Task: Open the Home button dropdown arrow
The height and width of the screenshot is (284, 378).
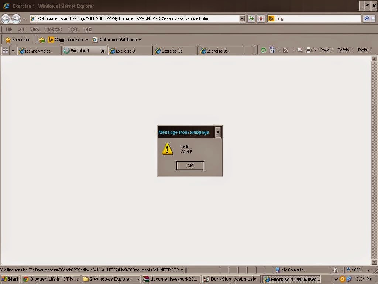Action: tap(279, 50)
